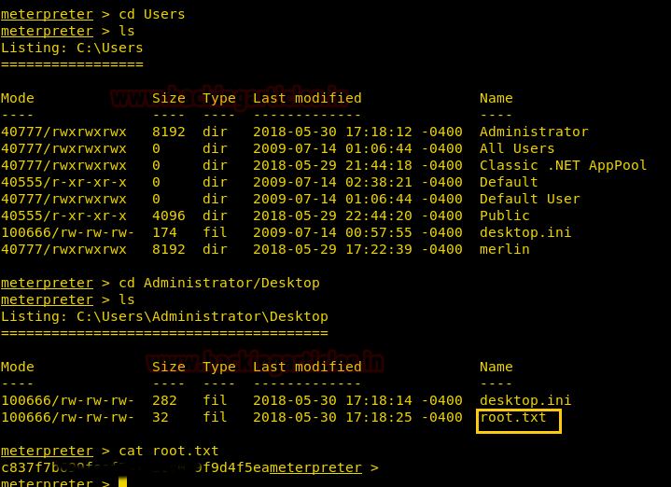Click the highlighted root.txt file name
This screenshot has height=487, width=671.
(x=513, y=418)
